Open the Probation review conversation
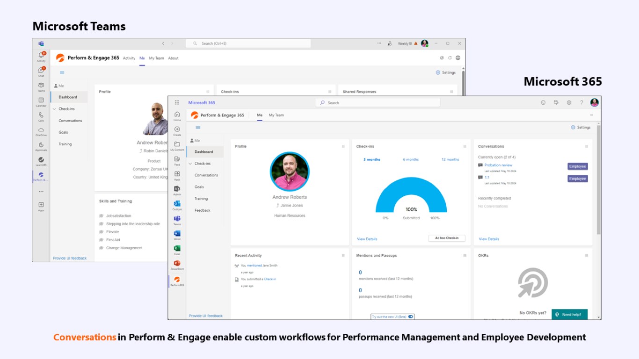 point(498,165)
